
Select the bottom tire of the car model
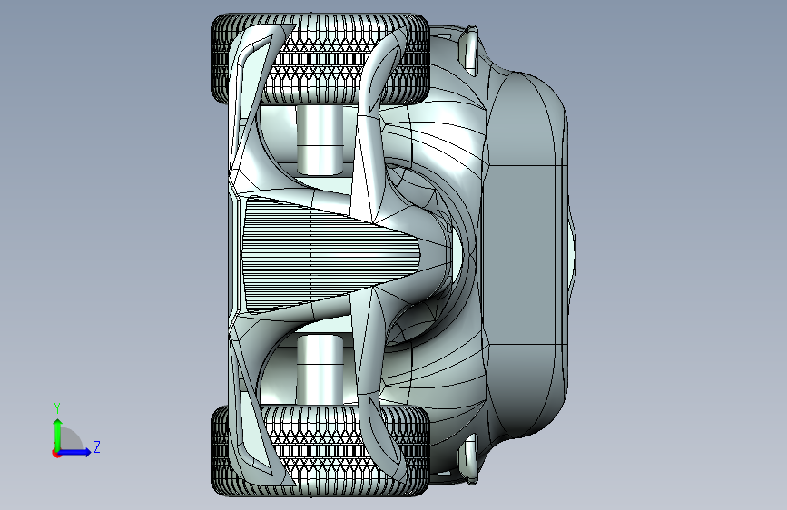(320, 451)
